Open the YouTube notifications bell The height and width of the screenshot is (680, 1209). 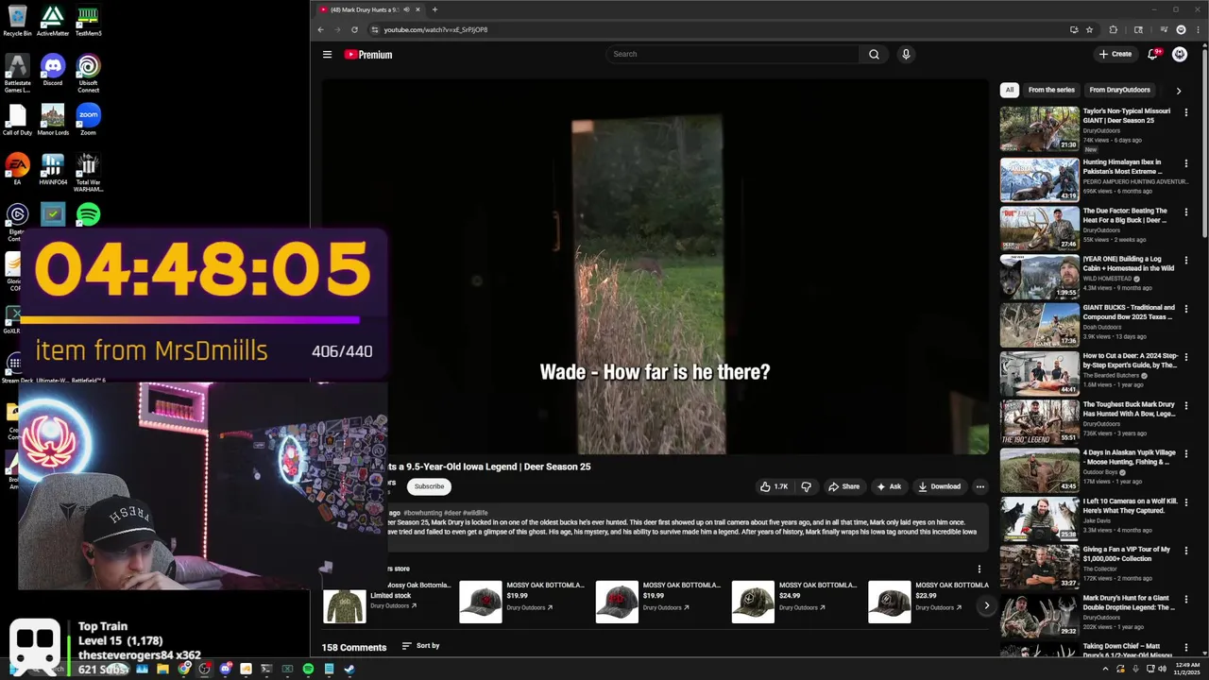[1152, 54]
